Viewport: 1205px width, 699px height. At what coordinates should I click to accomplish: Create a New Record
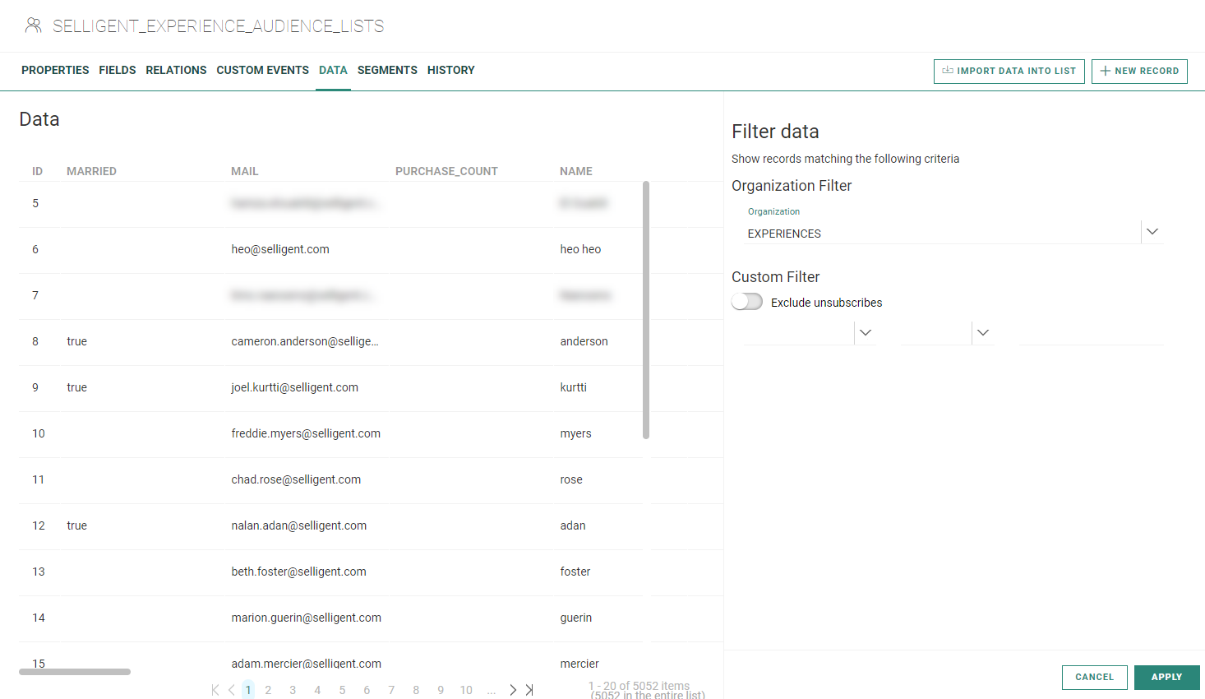(x=1139, y=71)
